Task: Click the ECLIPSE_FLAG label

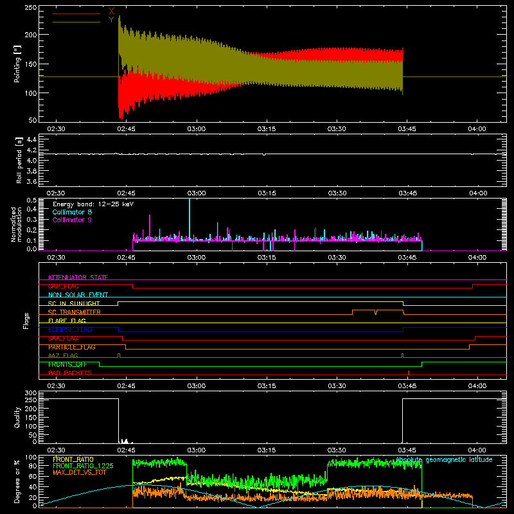Action: 70,330
